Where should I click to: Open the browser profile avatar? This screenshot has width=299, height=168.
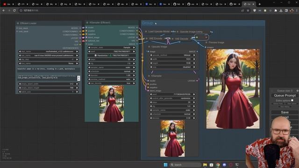pyautogui.click(x=292, y=11)
